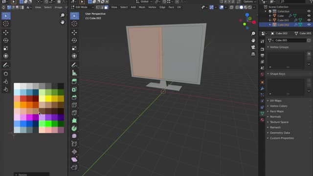Toggle X-ray display in viewport header
This screenshot has height=176, width=313.
pyautogui.click(x=231, y=7)
